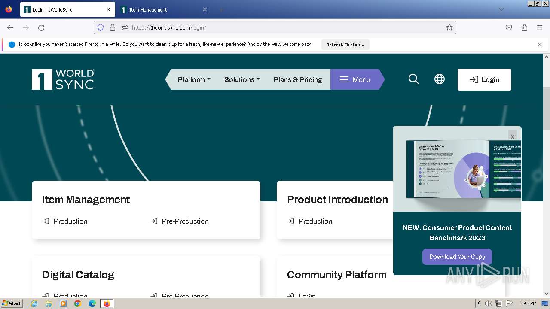The width and height of the screenshot is (550, 309).
Task: Open Plans & Pricing page
Action: 298,79
